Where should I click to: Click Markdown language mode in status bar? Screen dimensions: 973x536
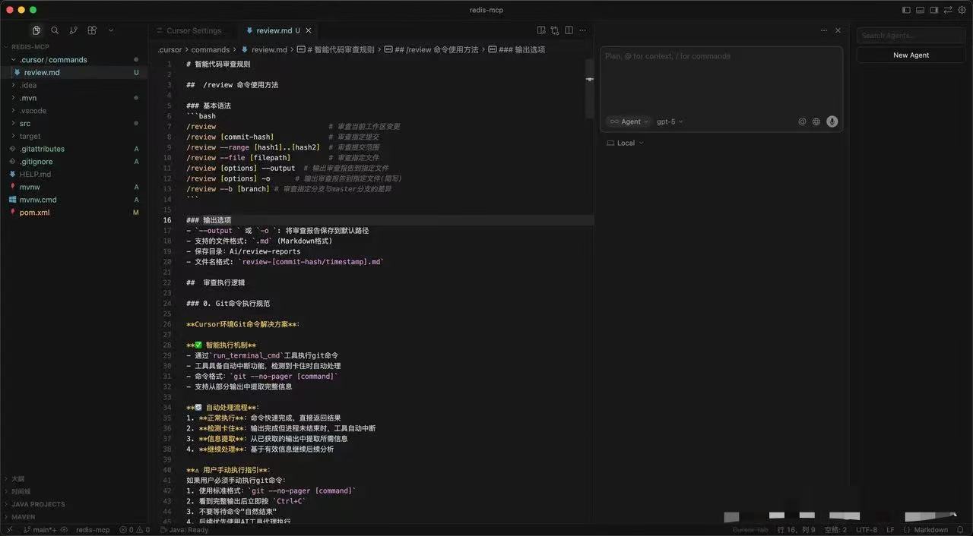click(930, 530)
